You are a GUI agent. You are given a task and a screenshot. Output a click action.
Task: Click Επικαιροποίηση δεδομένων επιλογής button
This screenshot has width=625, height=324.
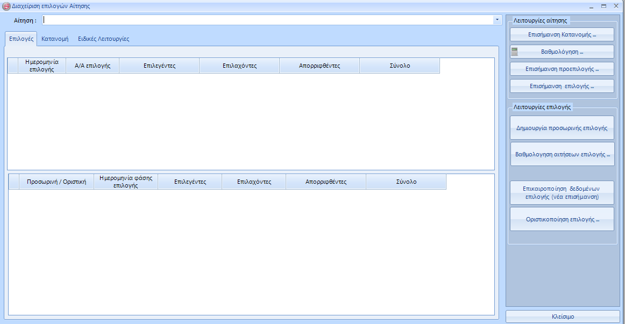click(x=562, y=193)
